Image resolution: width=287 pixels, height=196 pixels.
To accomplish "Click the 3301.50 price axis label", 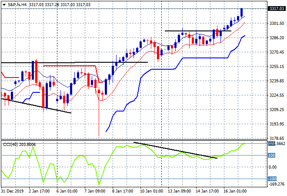I will tap(277, 23).
